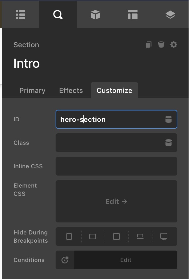
Task: Duplicate the Intro section
Action: [149, 45]
